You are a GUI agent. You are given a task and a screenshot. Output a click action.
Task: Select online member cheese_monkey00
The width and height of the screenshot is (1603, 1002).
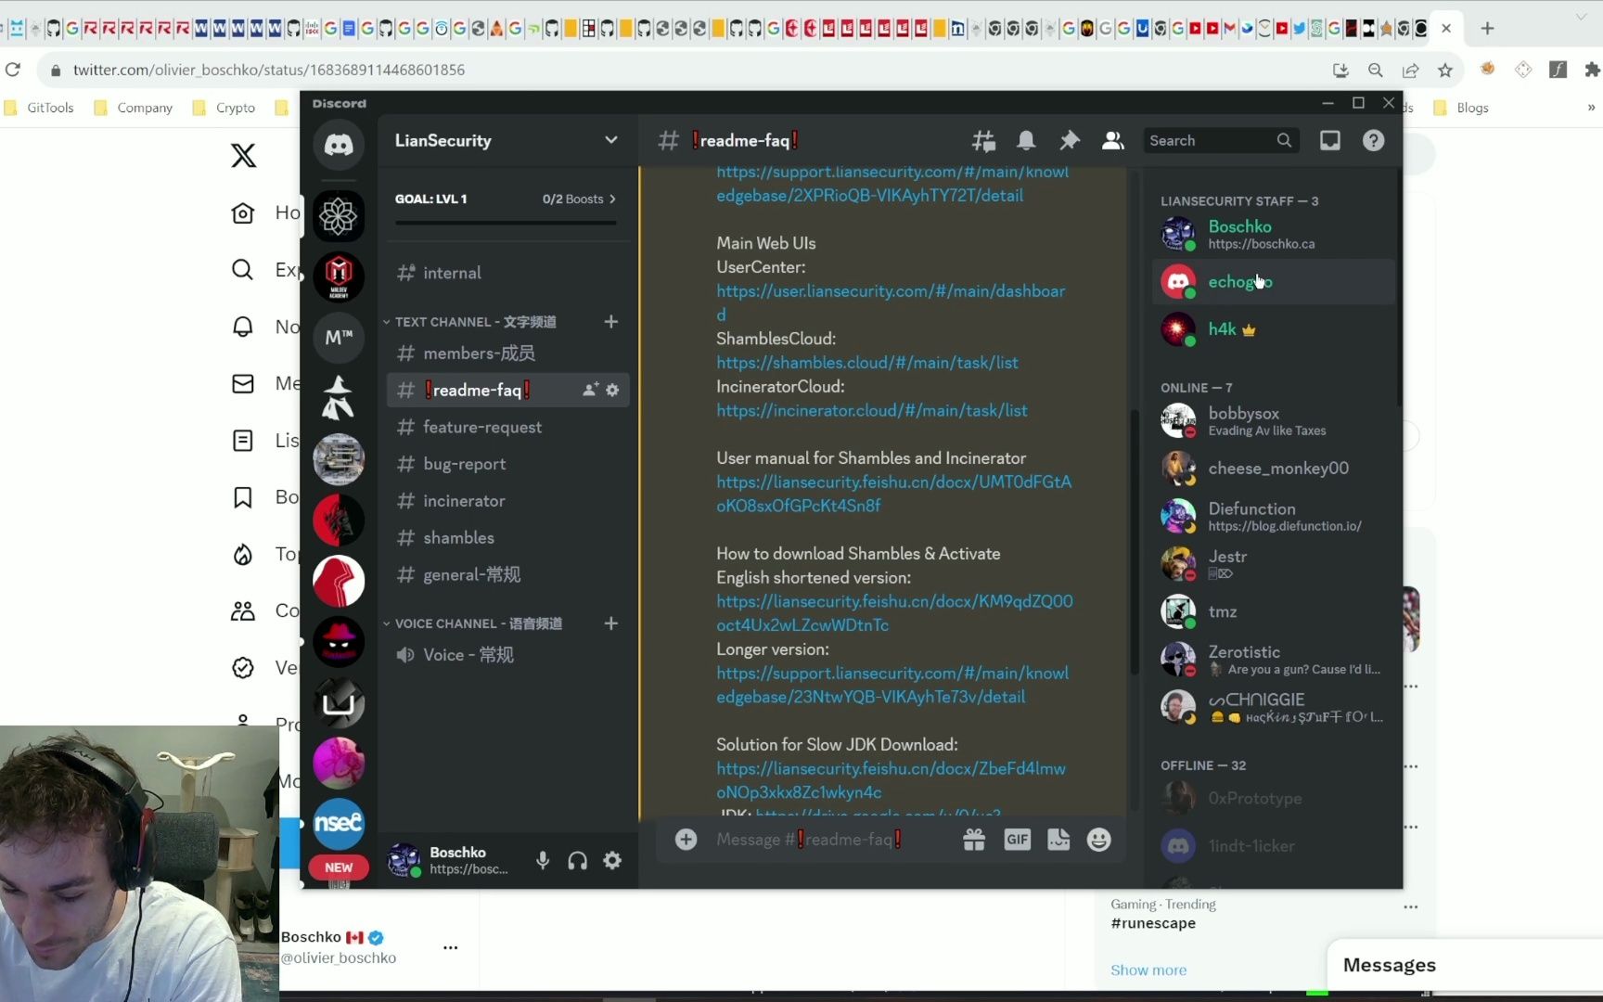[x=1273, y=469]
